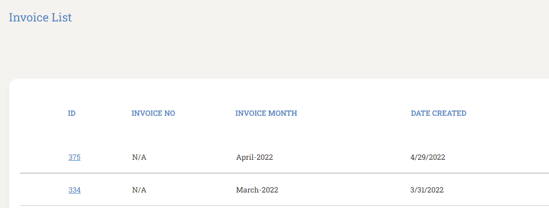Open invoice ID 375 link

[x=74, y=158]
